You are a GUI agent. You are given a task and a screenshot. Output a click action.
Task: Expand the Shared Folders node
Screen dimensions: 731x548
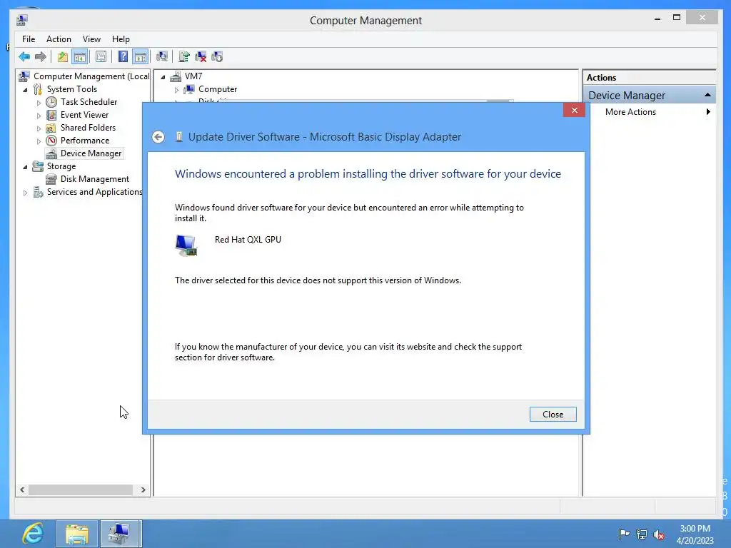click(39, 128)
